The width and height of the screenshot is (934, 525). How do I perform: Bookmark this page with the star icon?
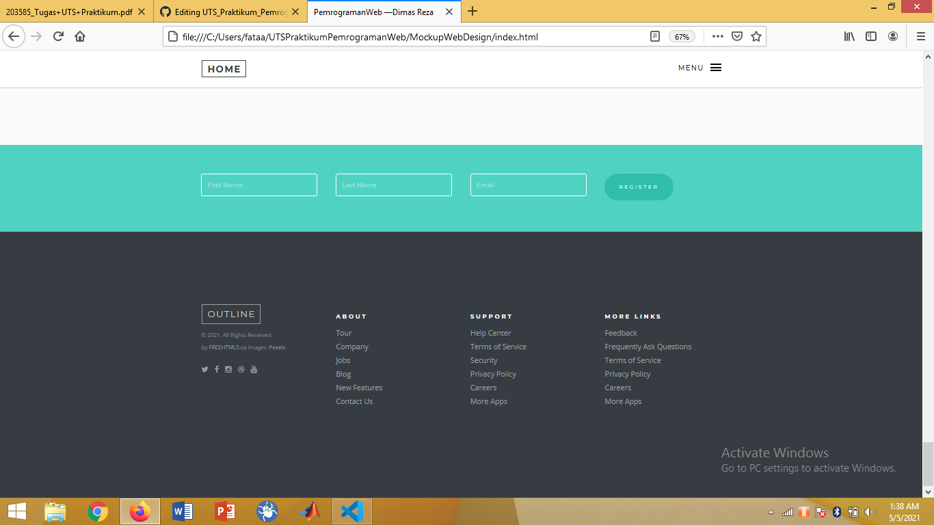tap(756, 36)
